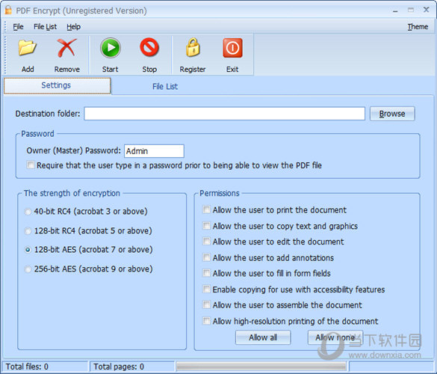Image resolution: width=437 pixels, height=374 pixels.
Task: Close the PDF Encrypt window
Action: tap(426, 10)
